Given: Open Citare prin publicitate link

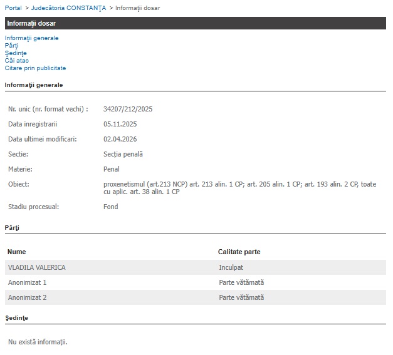Looking at the screenshot, I should coord(35,68).
